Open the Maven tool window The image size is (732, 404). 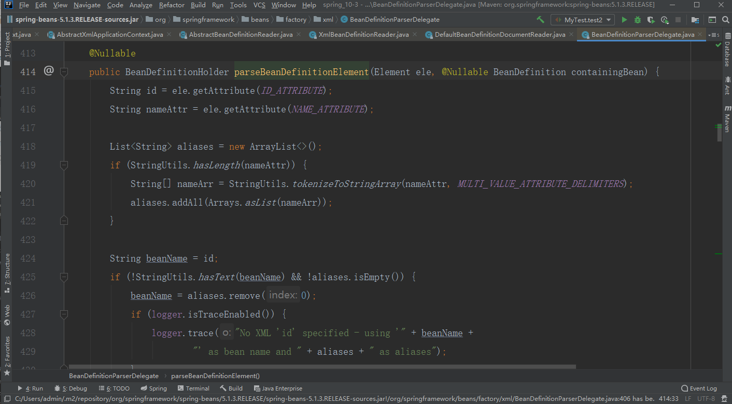(x=727, y=119)
